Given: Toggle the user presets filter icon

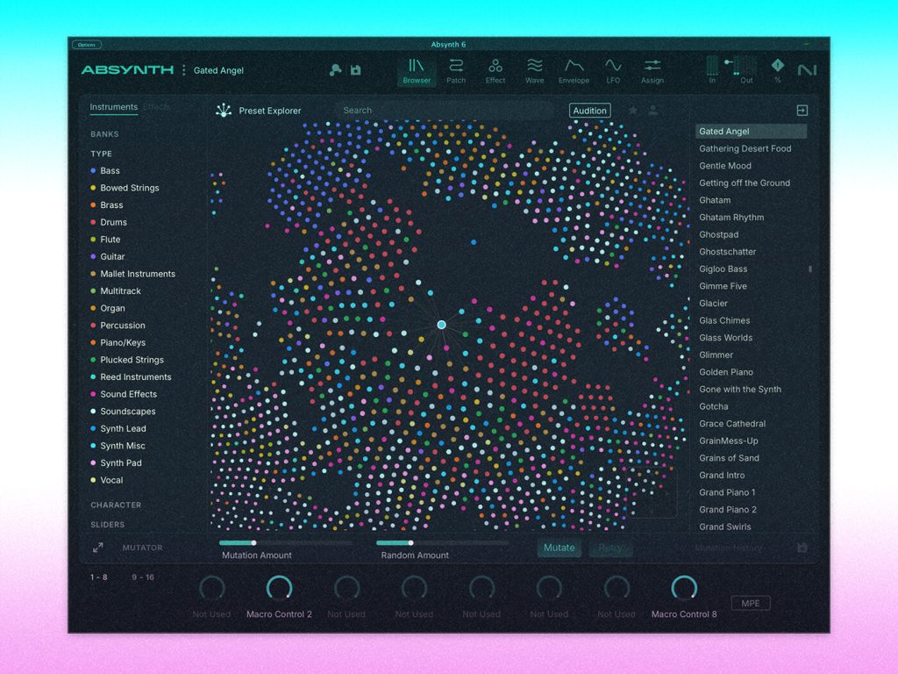Looking at the screenshot, I should (652, 110).
